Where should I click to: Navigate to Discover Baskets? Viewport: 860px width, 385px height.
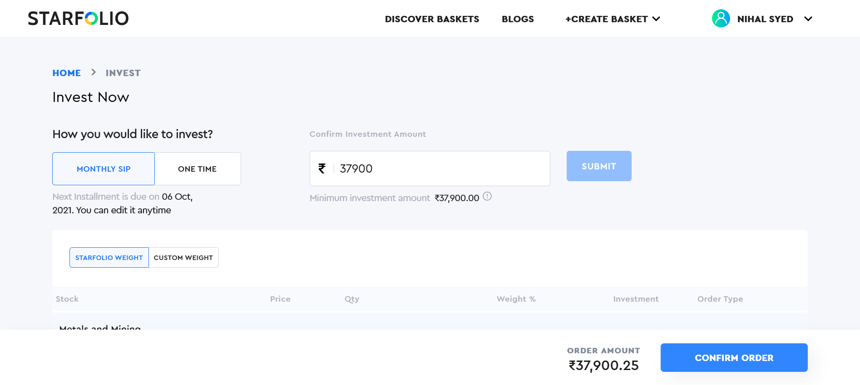click(x=432, y=19)
